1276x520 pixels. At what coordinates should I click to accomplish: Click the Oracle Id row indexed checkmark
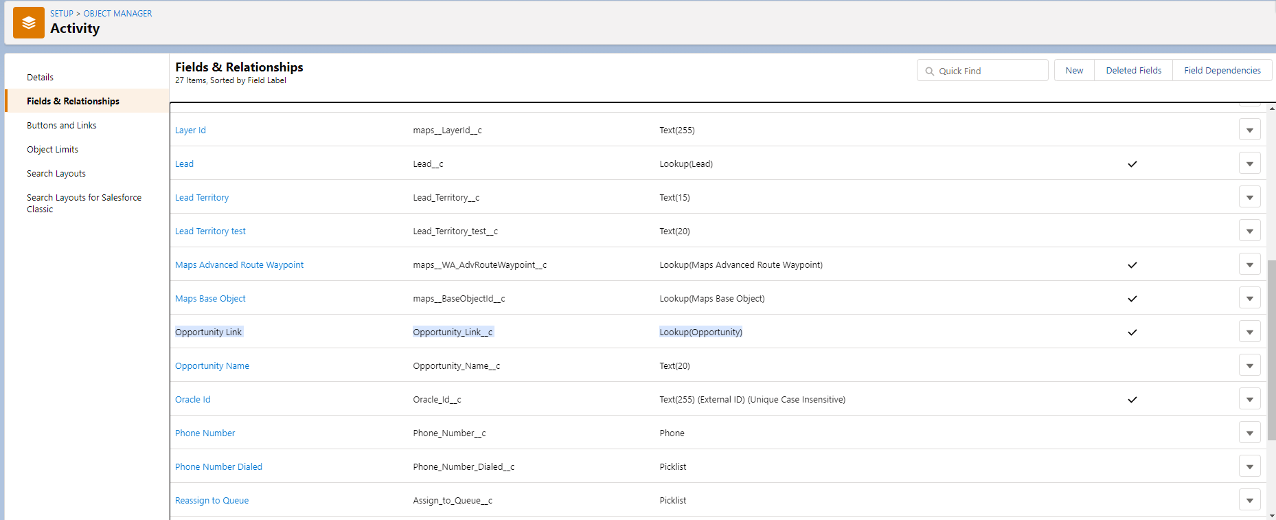coord(1132,399)
